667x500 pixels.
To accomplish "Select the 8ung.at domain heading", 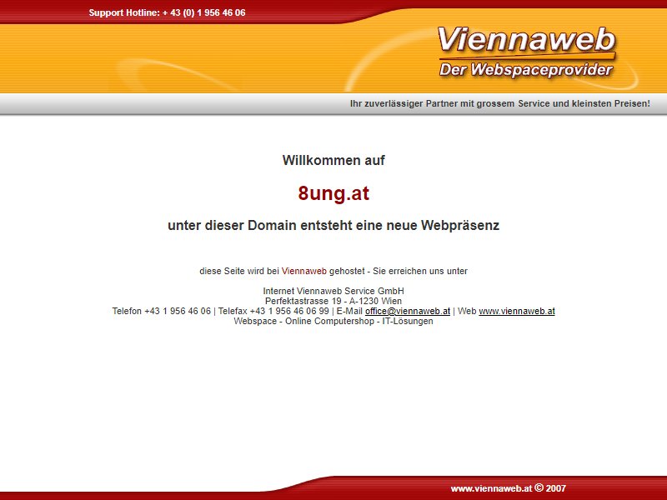I will 333,193.
